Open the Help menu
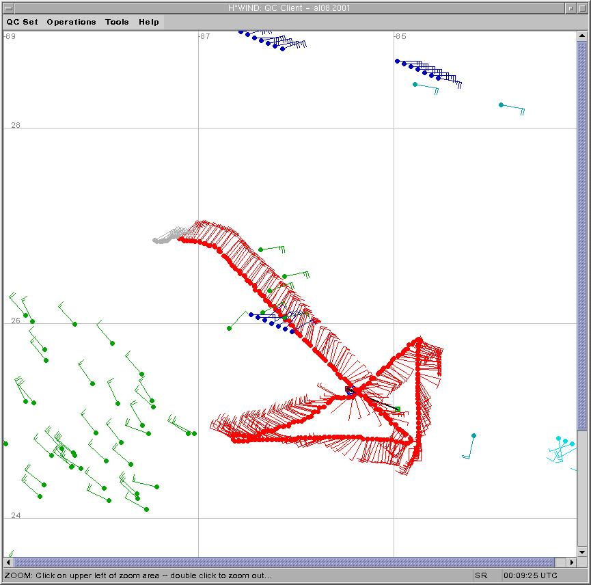This screenshot has width=591, height=585. [149, 22]
